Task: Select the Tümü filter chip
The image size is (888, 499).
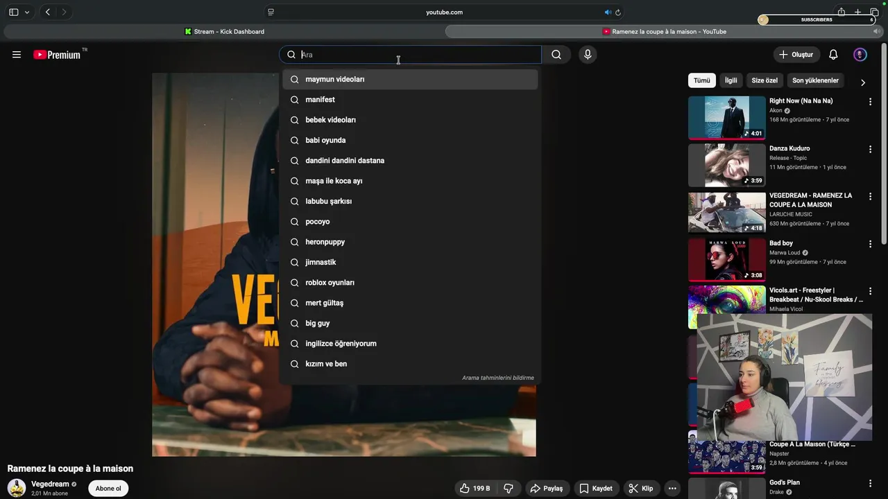Action: pos(702,80)
